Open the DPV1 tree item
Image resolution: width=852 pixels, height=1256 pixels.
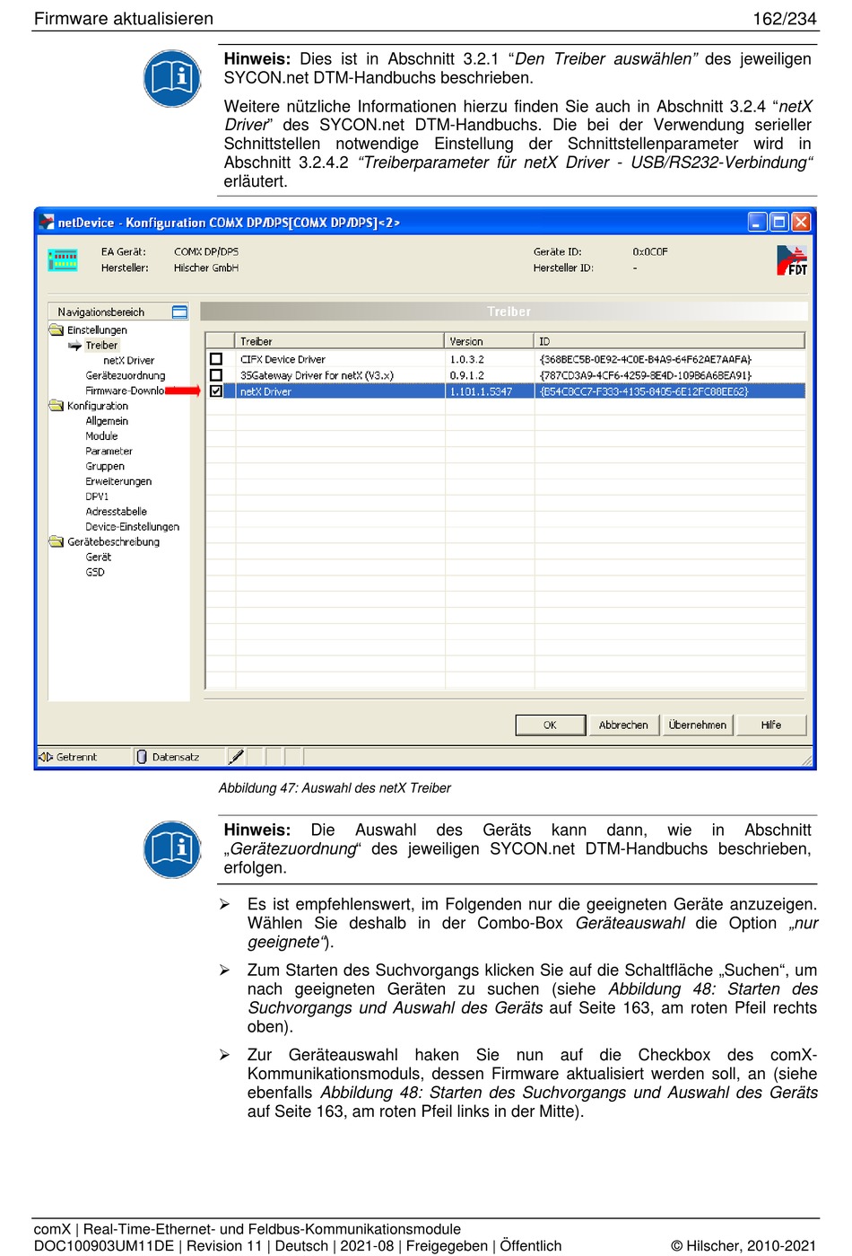(97, 496)
